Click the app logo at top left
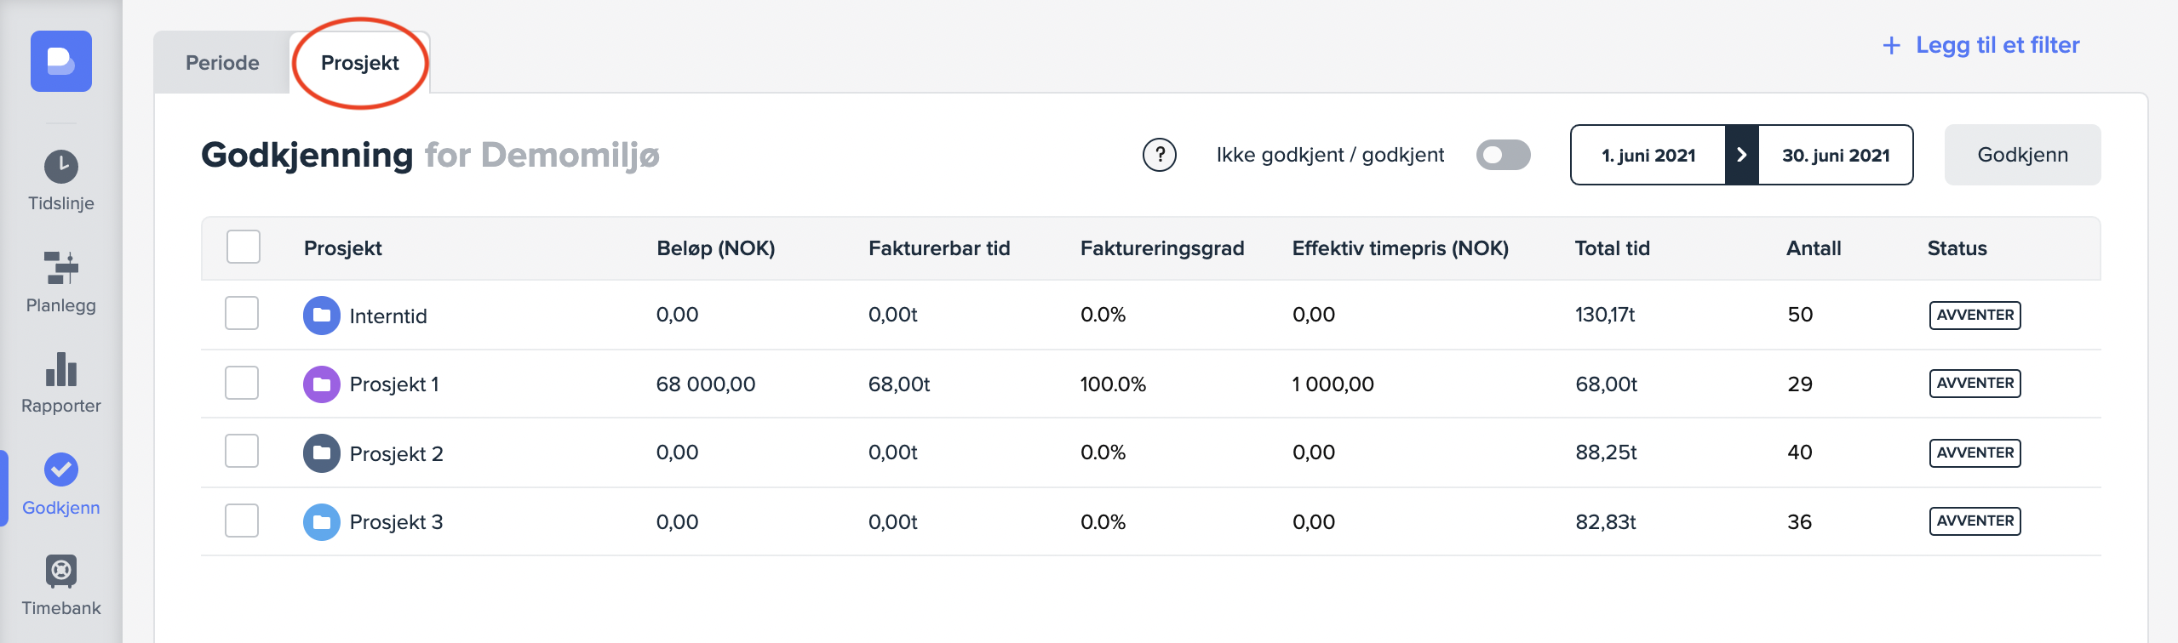This screenshot has width=2178, height=643. (x=61, y=61)
